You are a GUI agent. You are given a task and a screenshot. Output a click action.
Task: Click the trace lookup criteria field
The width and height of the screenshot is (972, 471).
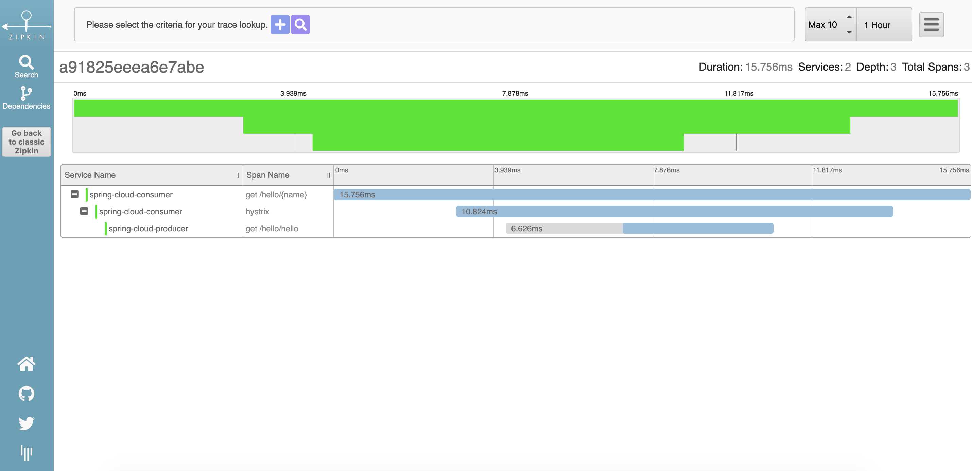434,24
